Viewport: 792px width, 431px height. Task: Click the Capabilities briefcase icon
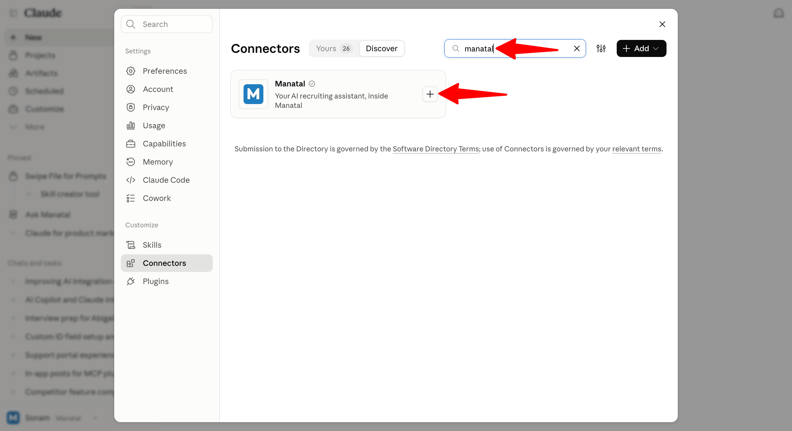131,144
